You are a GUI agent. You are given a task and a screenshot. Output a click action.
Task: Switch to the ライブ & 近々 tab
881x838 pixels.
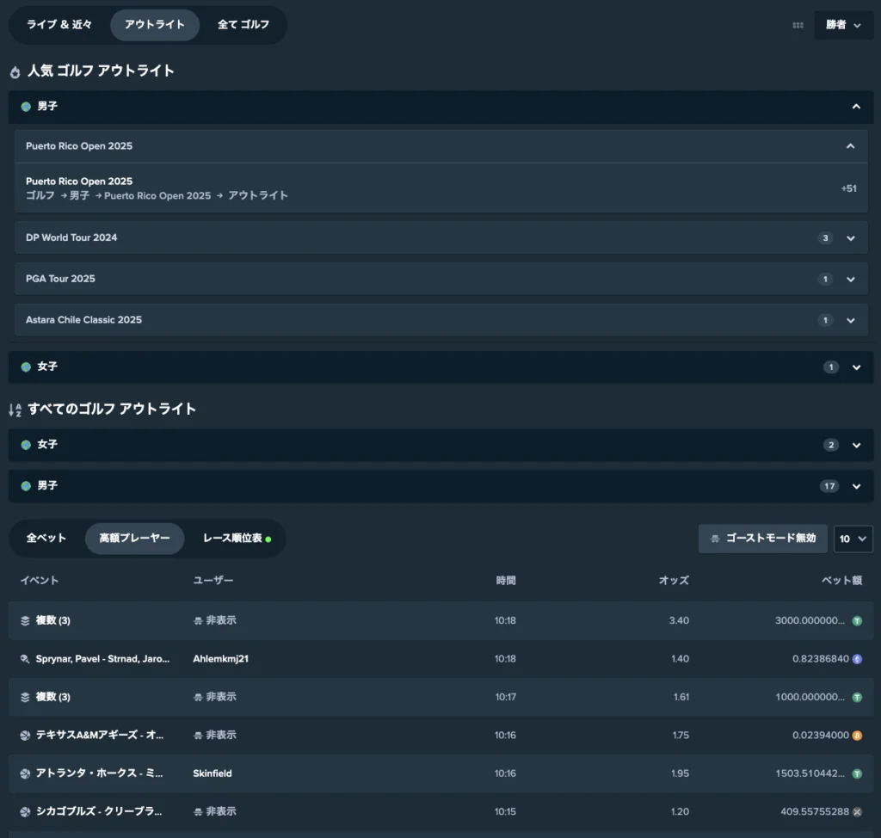click(x=59, y=25)
